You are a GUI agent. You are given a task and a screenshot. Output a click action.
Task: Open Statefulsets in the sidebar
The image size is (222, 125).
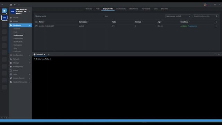(18, 42)
